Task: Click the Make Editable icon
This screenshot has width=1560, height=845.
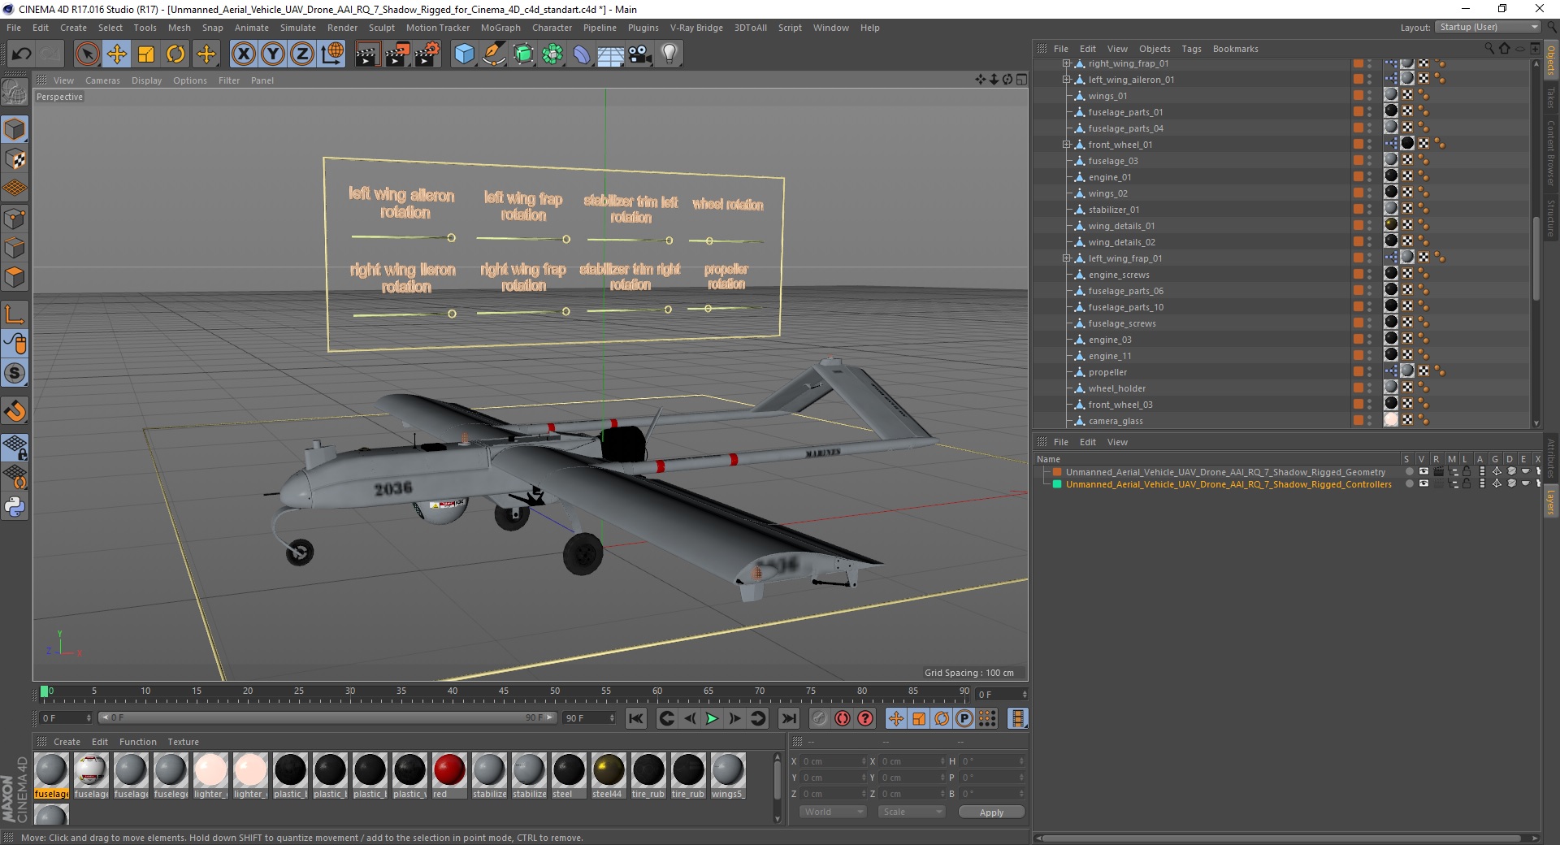Action: tap(15, 93)
